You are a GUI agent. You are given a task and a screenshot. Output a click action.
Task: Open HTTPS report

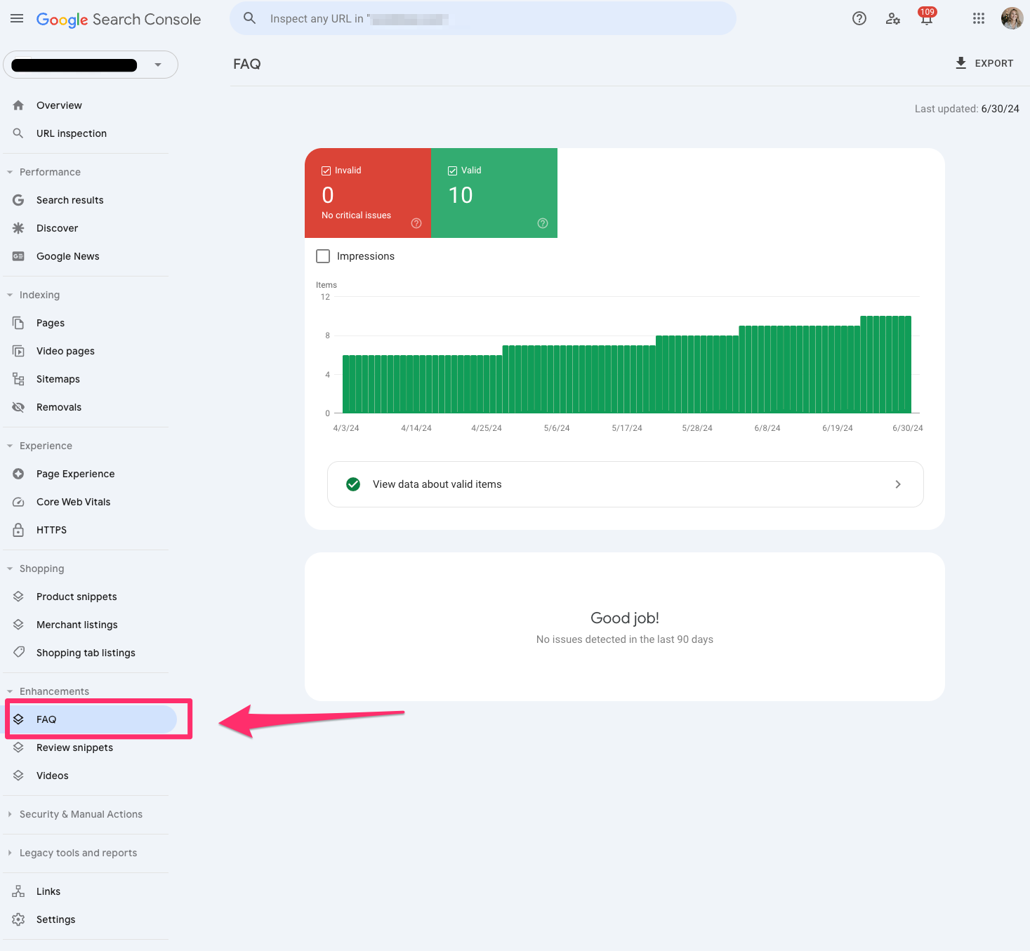tap(90, 530)
